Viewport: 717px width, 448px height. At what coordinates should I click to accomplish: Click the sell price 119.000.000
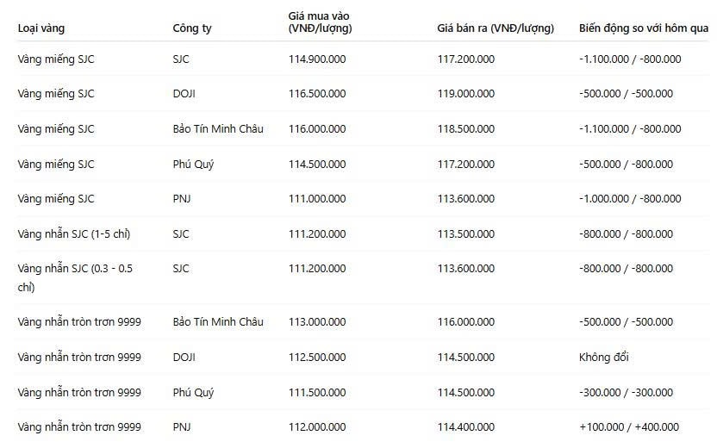coord(466,94)
